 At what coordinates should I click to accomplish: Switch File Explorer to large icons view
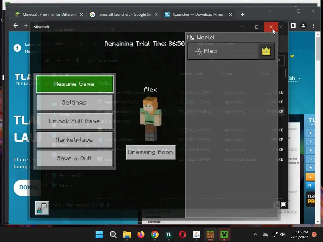tap(284, 205)
